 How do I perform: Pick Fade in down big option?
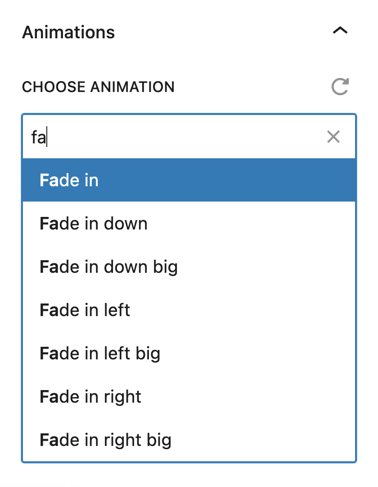pyautogui.click(x=189, y=267)
